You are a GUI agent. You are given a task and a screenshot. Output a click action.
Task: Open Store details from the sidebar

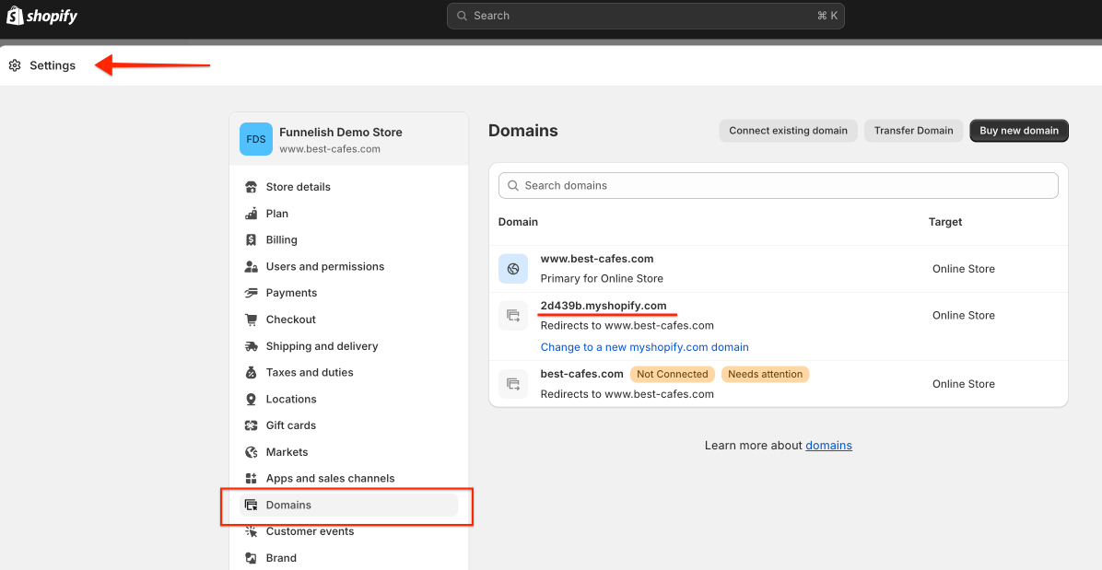298,187
